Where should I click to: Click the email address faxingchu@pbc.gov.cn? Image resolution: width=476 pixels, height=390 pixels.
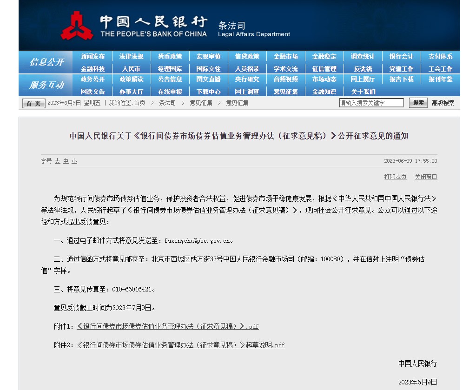pyautogui.click(x=197, y=241)
